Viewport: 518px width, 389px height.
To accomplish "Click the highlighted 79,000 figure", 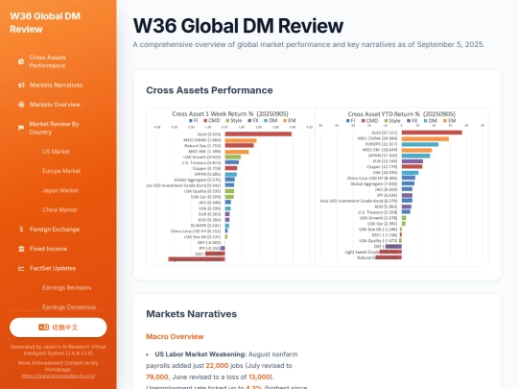I will point(157,377).
